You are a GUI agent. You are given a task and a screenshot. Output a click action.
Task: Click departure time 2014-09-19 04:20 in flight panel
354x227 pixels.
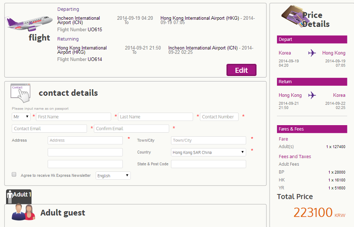(x=135, y=18)
